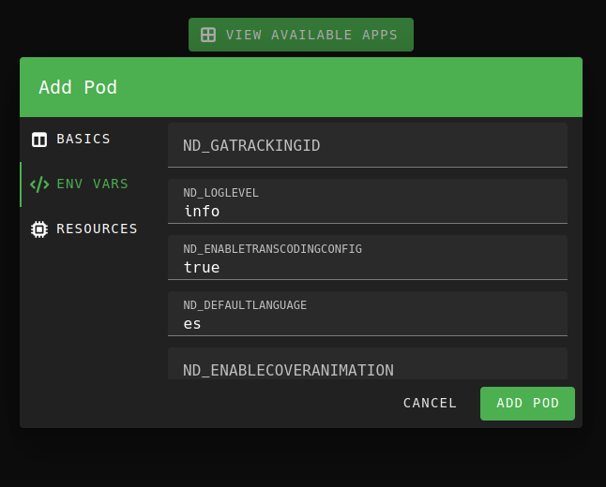Click the Add Pod dialog header title
Screen dimensions: 606x487
tap(78, 87)
